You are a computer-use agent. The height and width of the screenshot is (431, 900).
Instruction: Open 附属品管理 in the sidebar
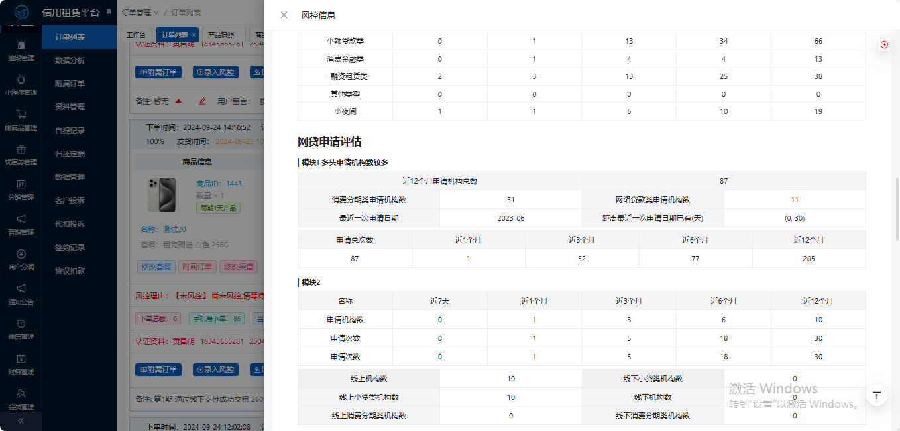click(21, 121)
